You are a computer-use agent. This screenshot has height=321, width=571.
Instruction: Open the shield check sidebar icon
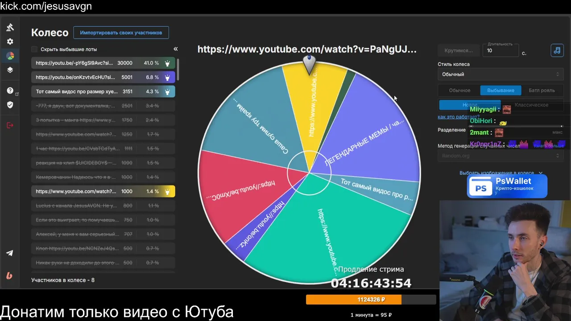[x=10, y=105]
